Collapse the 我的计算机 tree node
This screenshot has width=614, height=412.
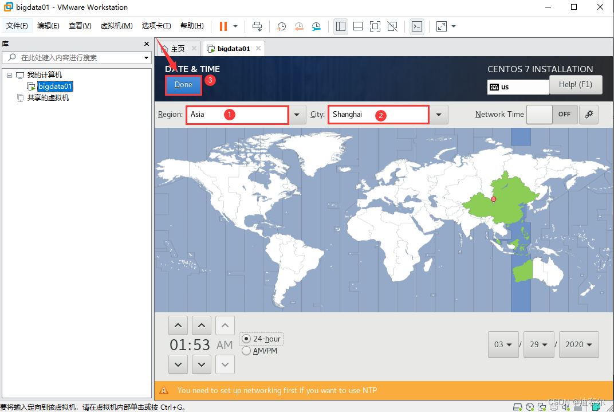pos(9,75)
